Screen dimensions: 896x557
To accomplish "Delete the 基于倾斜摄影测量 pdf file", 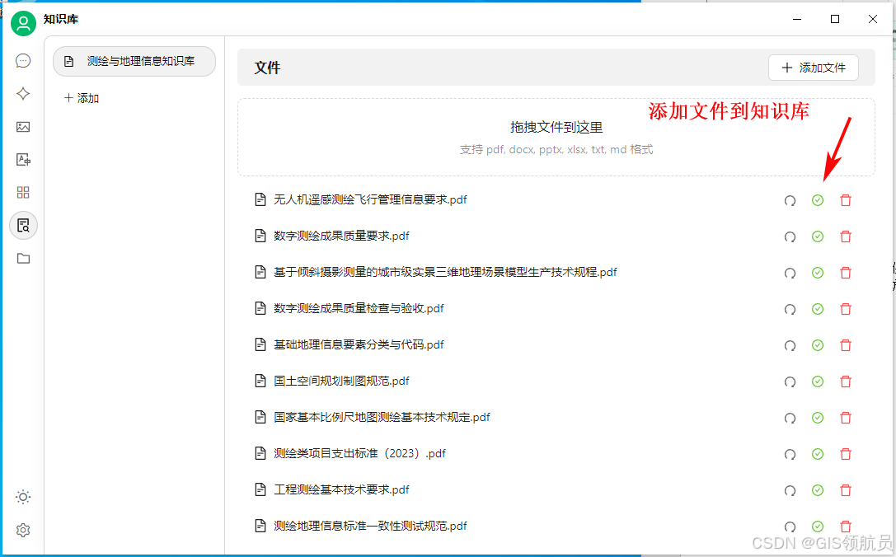I will click(x=846, y=273).
